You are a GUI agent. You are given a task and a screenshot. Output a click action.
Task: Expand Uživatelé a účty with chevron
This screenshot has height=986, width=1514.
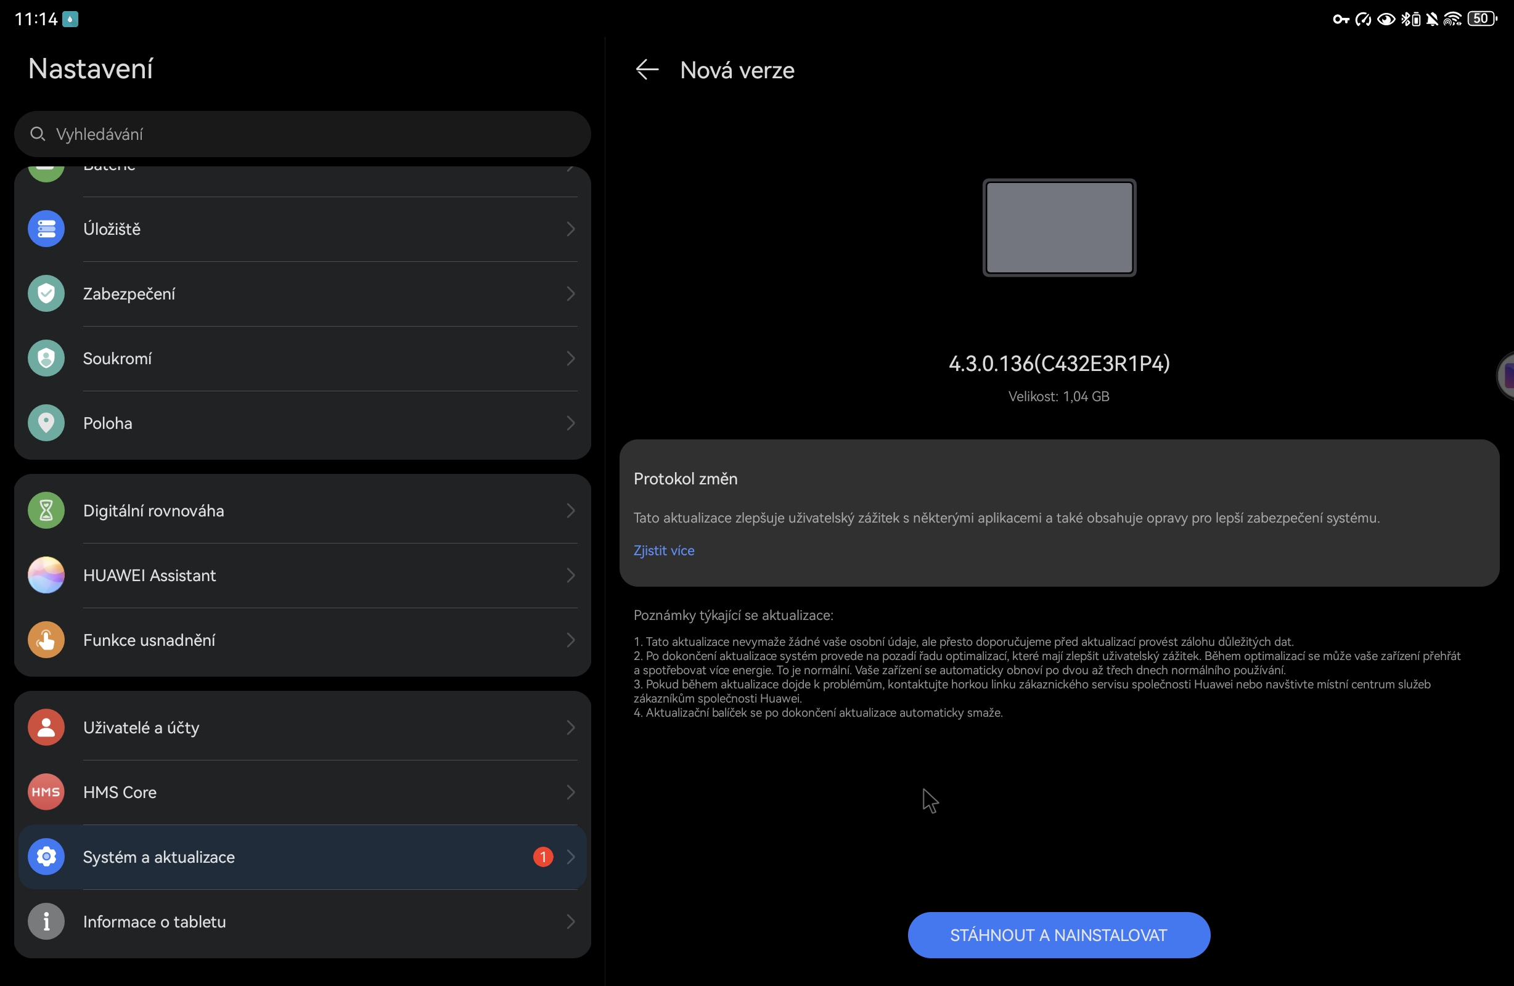pos(570,727)
